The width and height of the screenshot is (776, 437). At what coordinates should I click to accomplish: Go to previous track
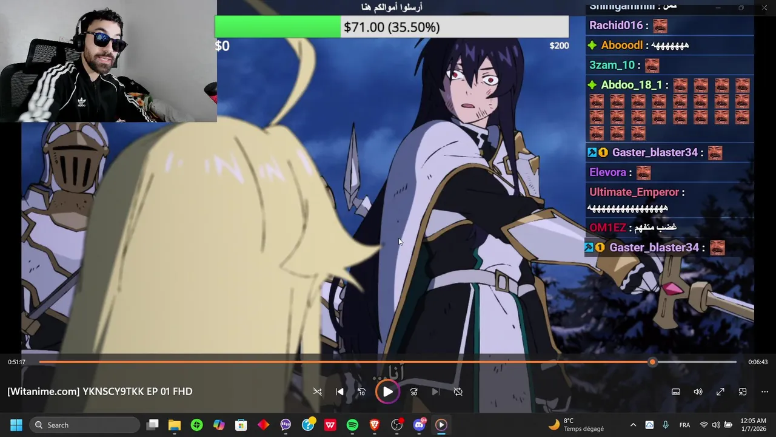click(339, 392)
